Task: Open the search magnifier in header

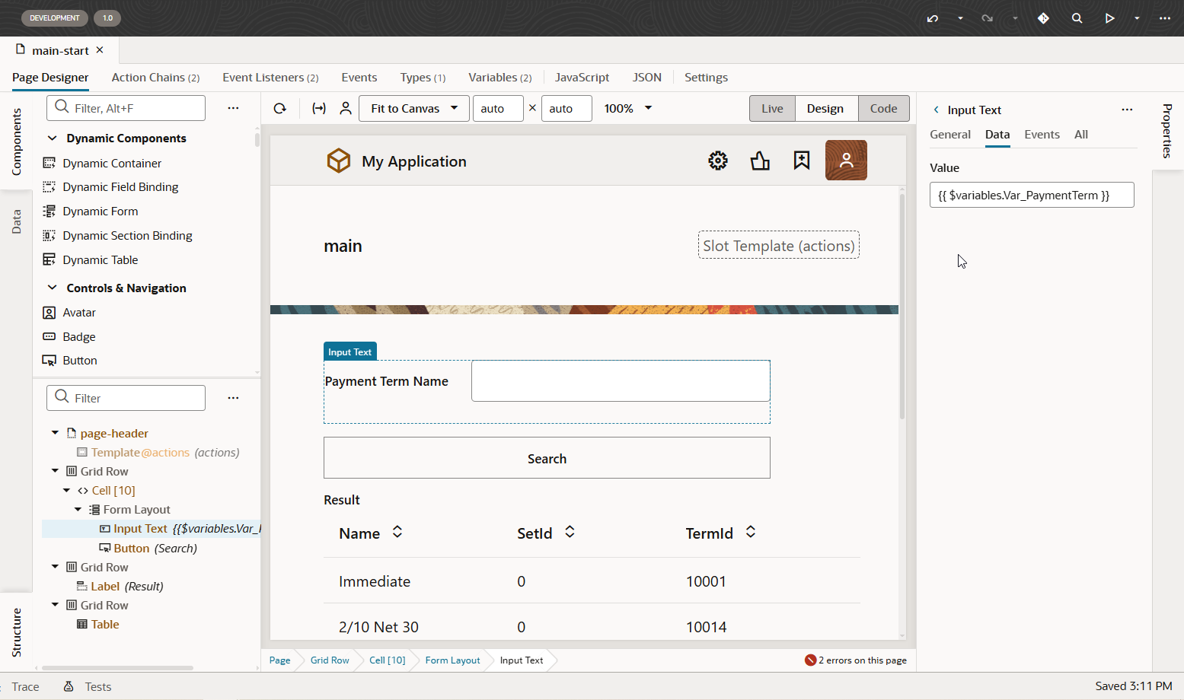Action: pyautogui.click(x=1077, y=18)
